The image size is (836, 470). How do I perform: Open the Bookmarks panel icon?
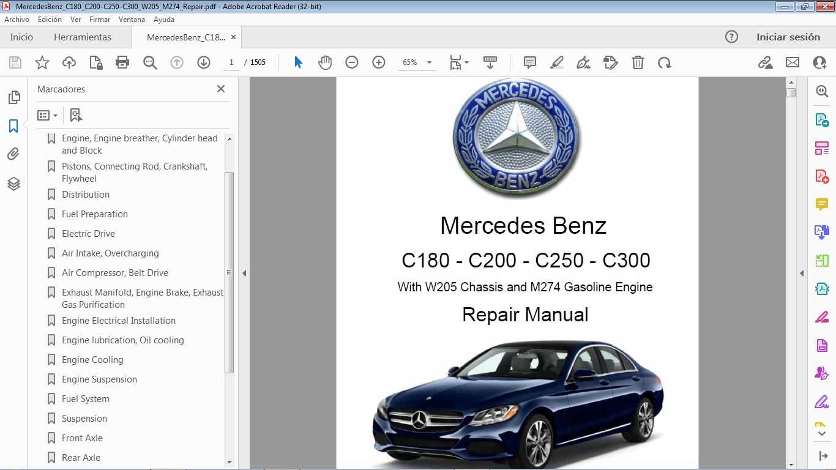pos(13,126)
